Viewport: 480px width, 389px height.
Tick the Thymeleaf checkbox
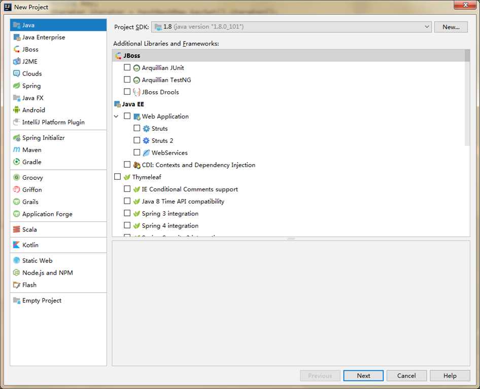coord(117,177)
